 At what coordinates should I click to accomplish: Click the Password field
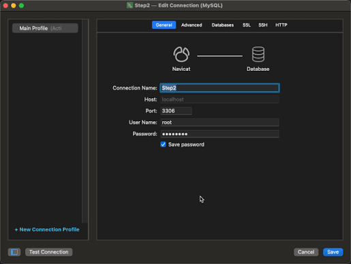pyautogui.click(x=219, y=134)
